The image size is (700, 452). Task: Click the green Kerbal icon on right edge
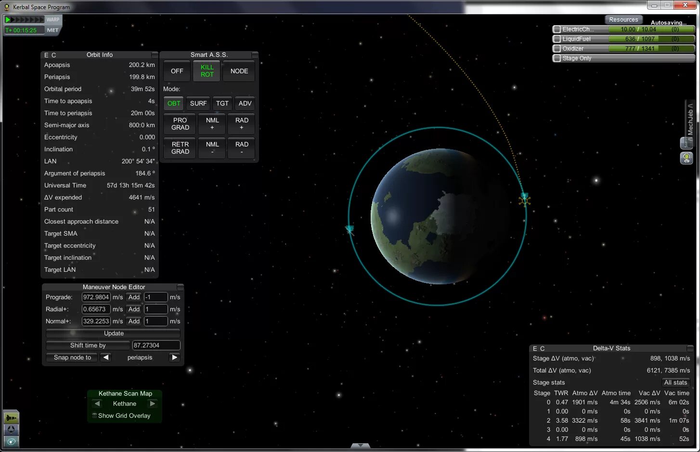(687, 158)
